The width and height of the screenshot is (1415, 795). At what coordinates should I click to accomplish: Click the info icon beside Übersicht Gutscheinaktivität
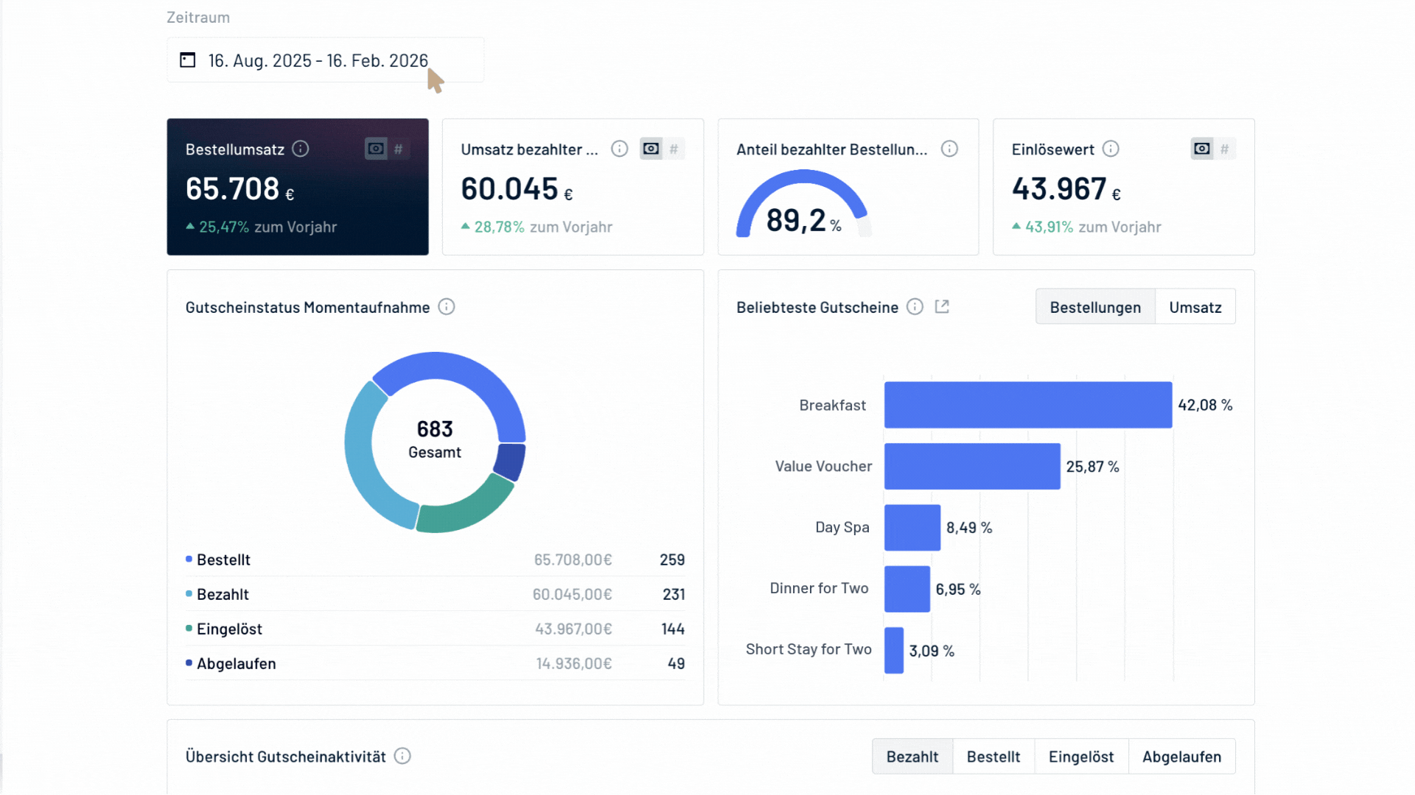(402, 756)
